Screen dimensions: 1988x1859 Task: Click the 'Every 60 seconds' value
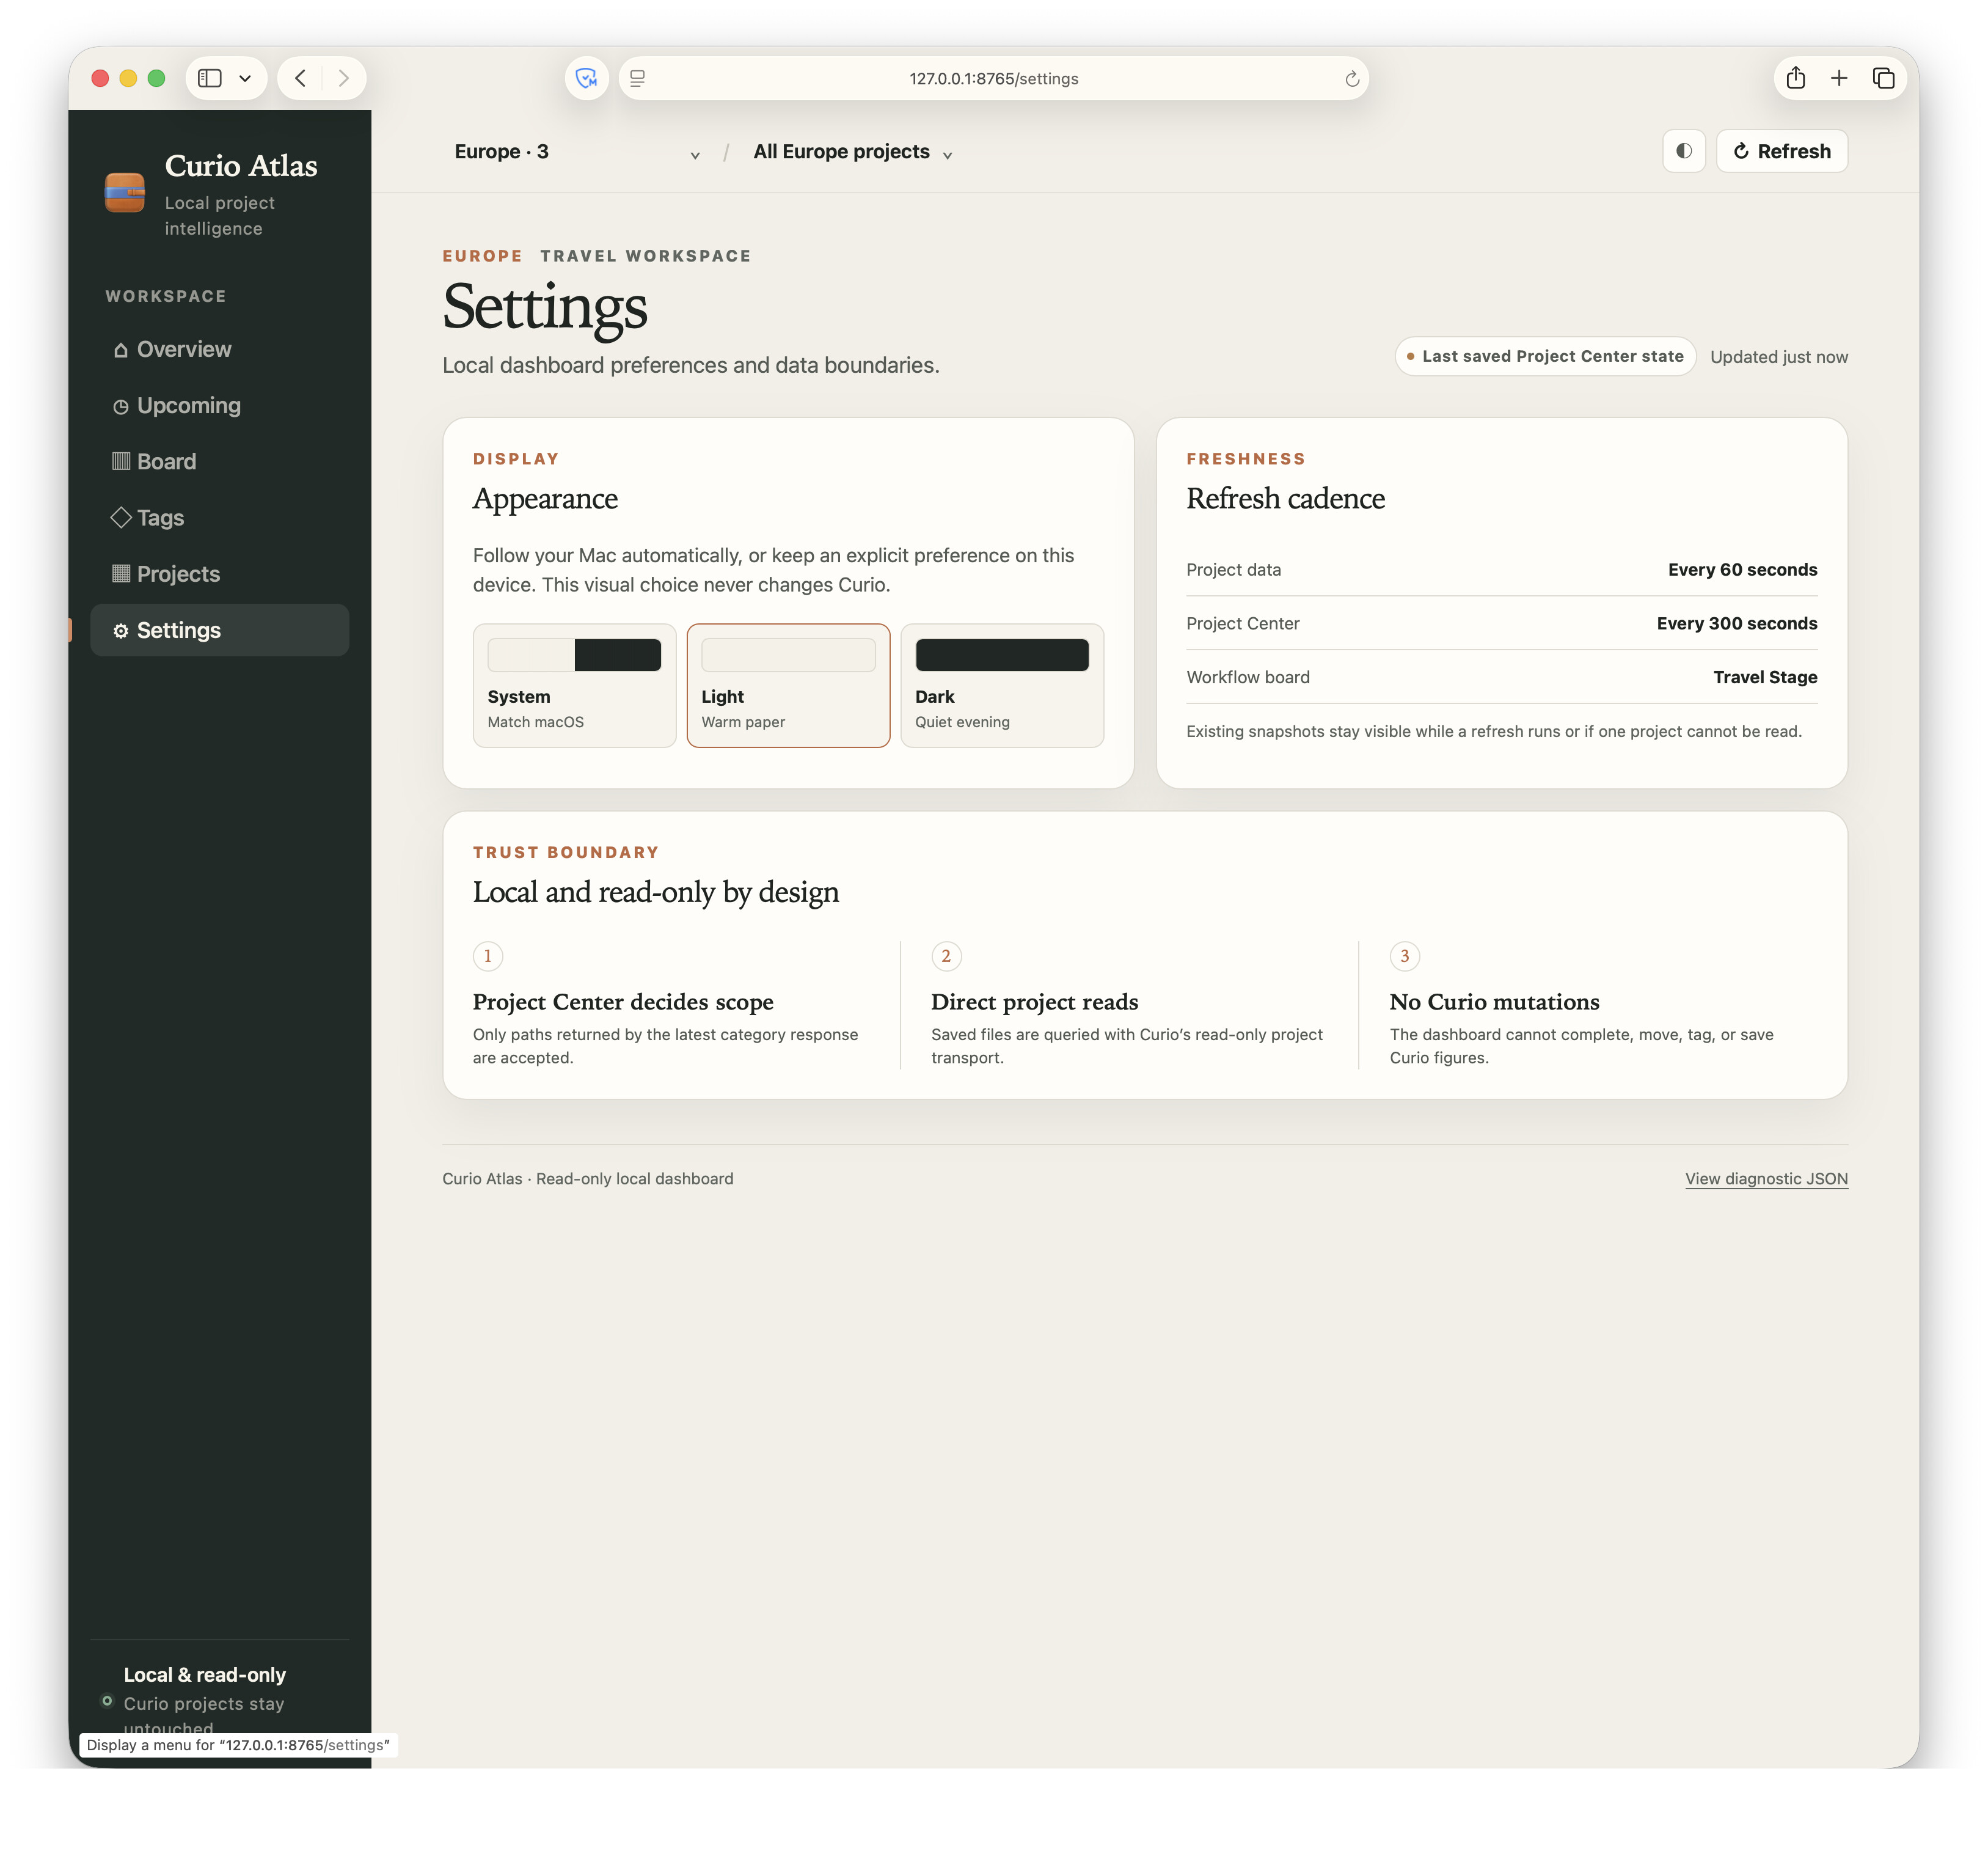click(x=1742, y=570)
